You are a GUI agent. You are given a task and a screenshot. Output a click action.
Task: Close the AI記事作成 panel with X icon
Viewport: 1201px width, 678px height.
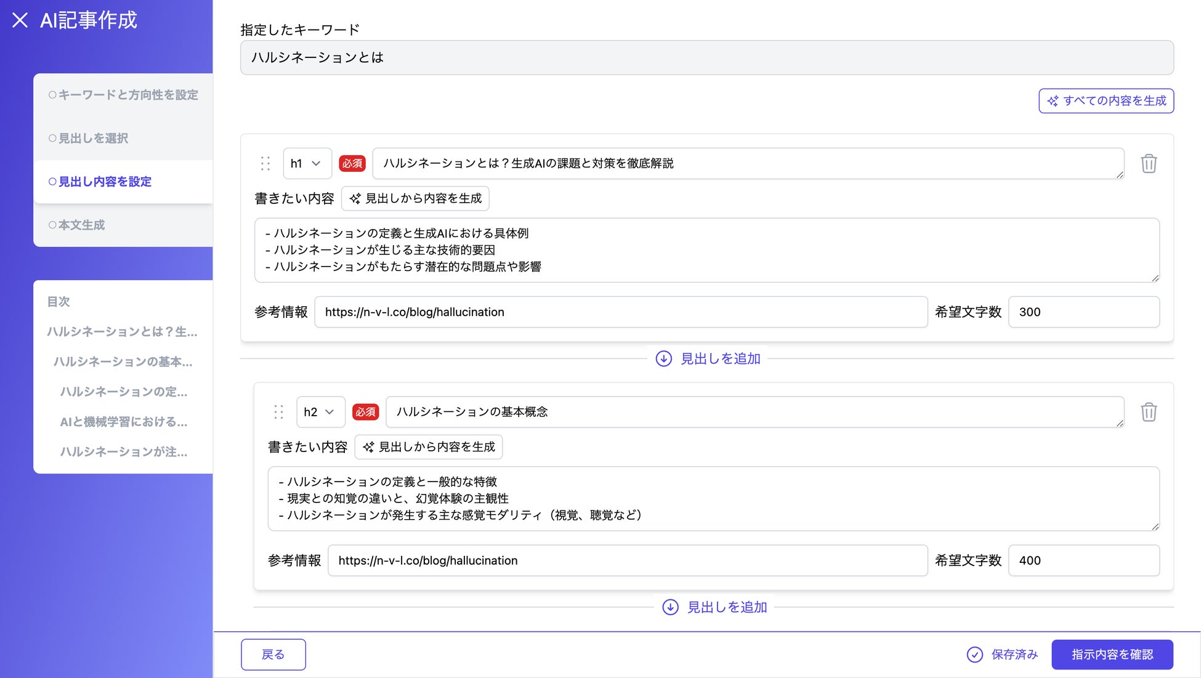[20, 20]
